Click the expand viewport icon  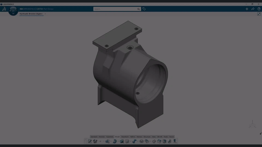259,14
